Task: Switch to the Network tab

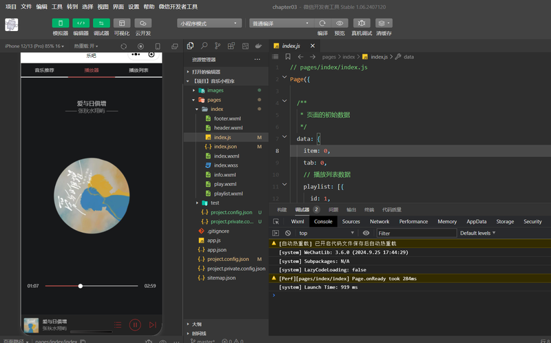Action: (x=380, y=221)
